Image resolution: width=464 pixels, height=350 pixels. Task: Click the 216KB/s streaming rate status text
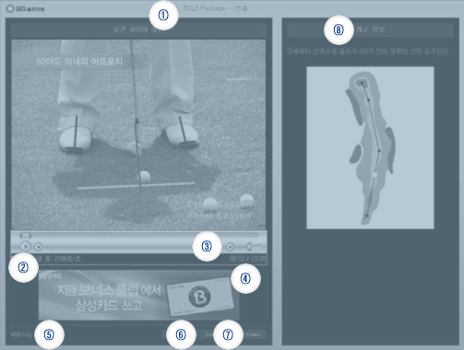click(58, 259)
